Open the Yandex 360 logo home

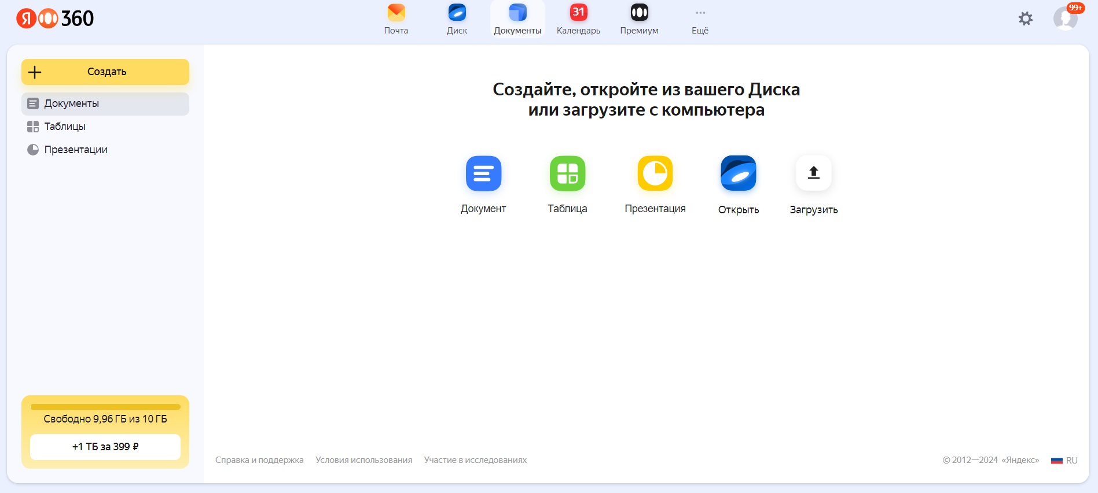click(x=55, y=18)
